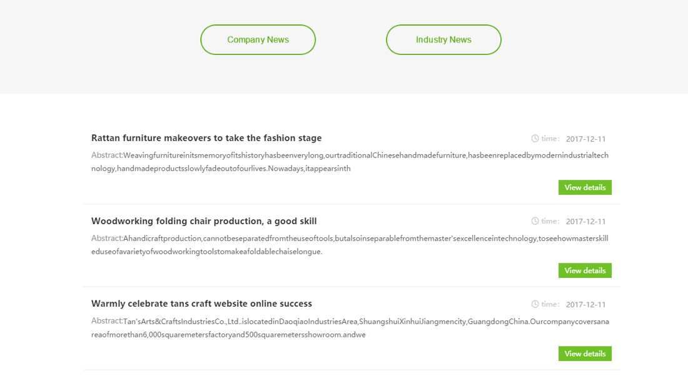Viewport: 688px width, 386px height.
Task: Open the Rattan furniture makeovers article title
Action: tap(206, 138)
